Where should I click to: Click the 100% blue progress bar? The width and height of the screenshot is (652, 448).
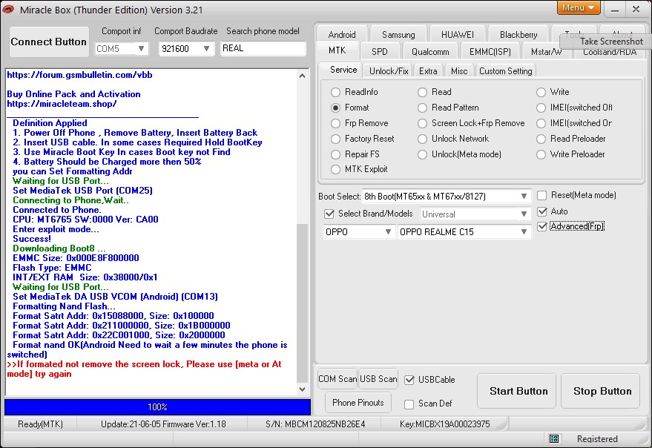[157, 406]
